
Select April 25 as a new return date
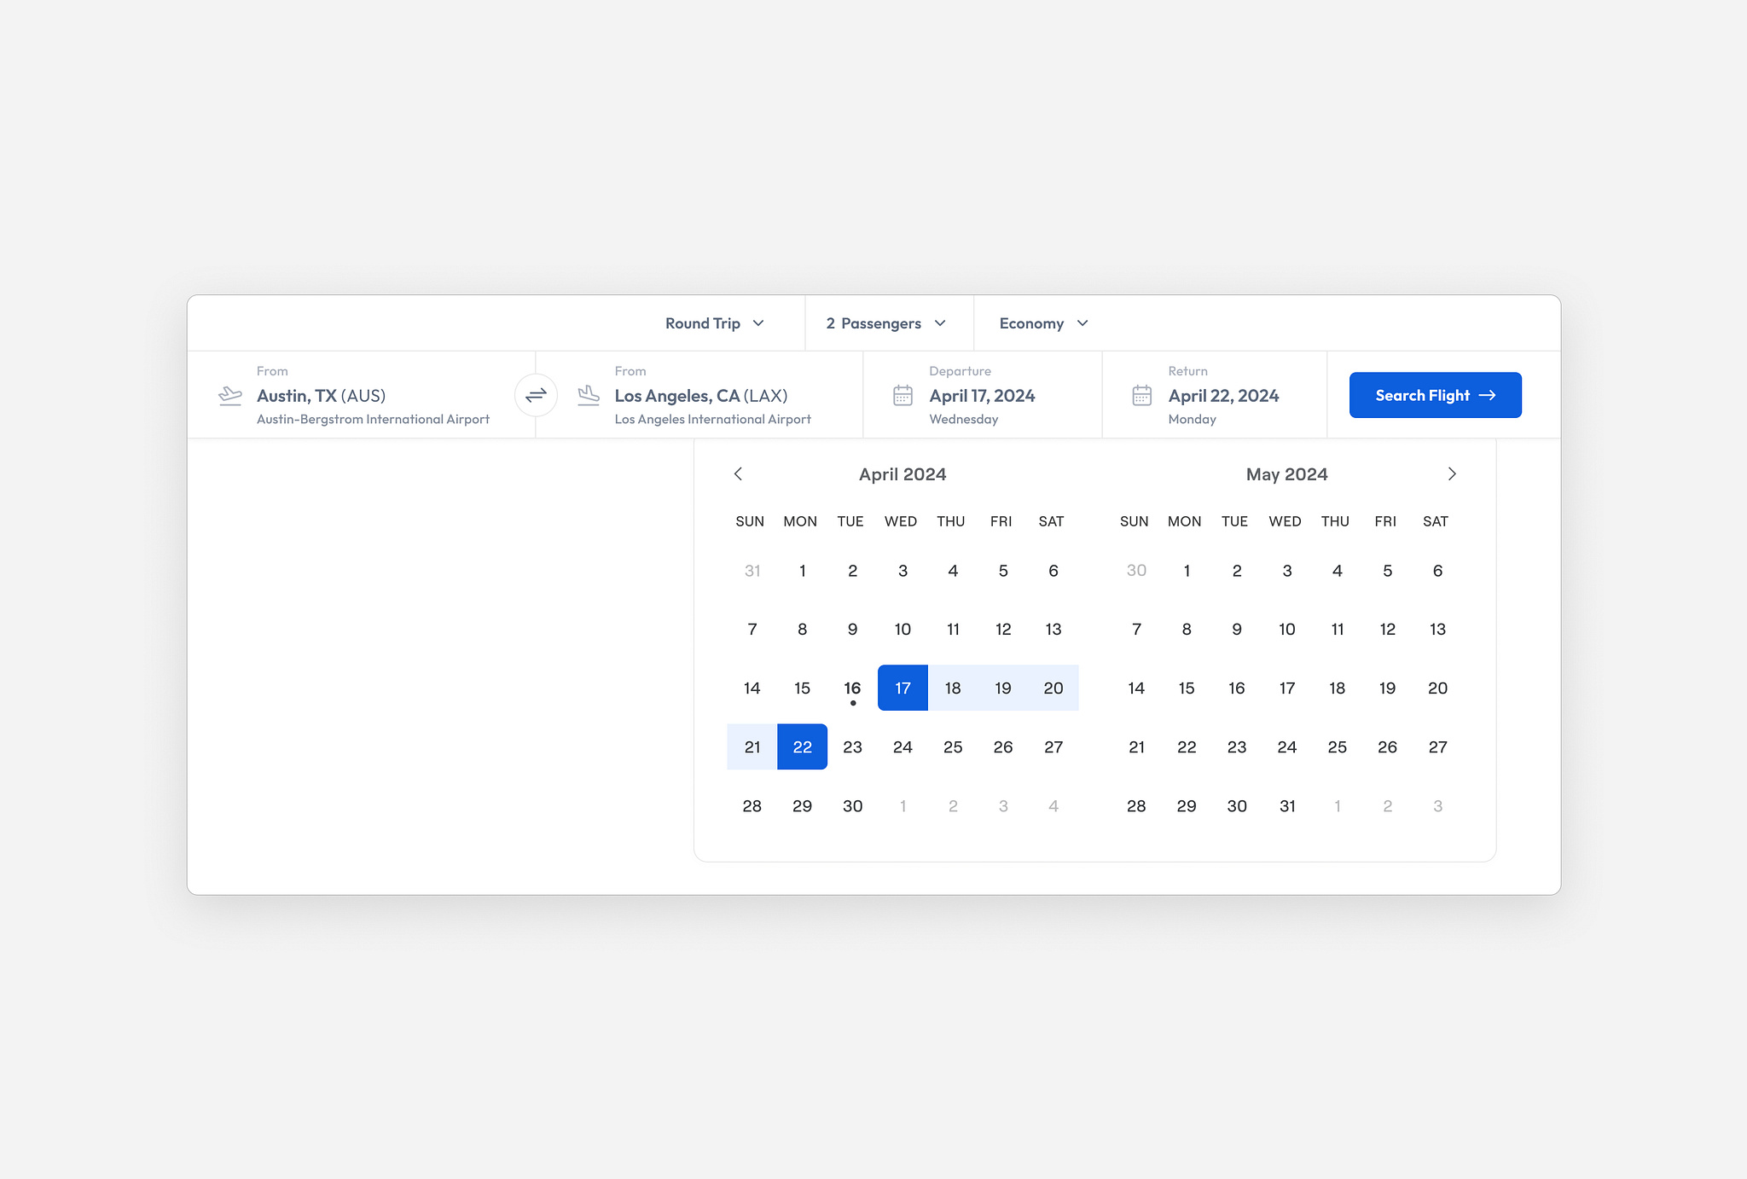pyautogui.click(x=953, y=746)
